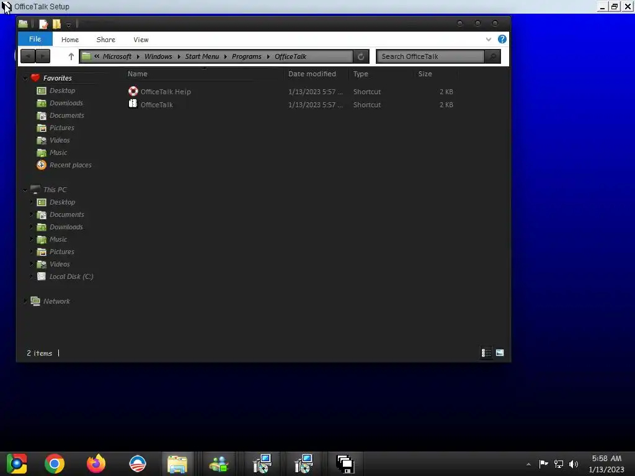Click the Explorer window system icon
Viewport: 635px width, 476px height.
[x=23, y=24]
